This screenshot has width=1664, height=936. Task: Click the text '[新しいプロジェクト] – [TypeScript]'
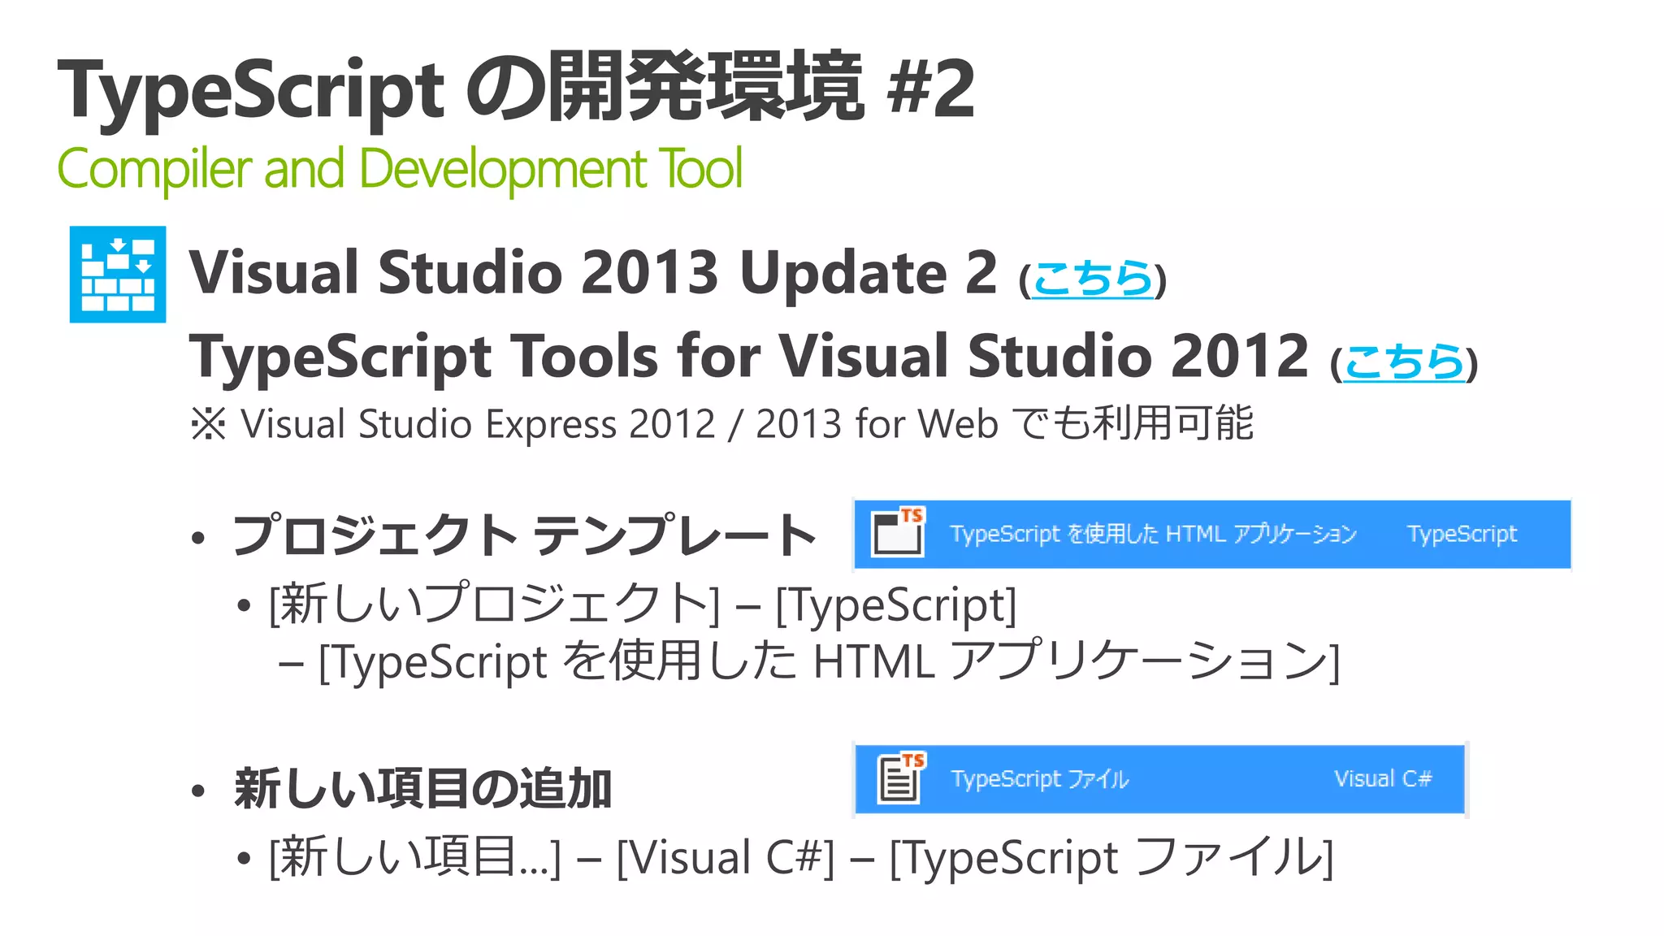[x=643, y=604]
